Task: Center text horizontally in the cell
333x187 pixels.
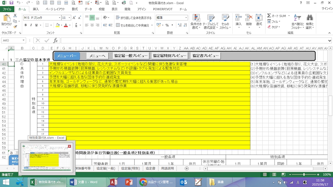Action: point(92,25)
